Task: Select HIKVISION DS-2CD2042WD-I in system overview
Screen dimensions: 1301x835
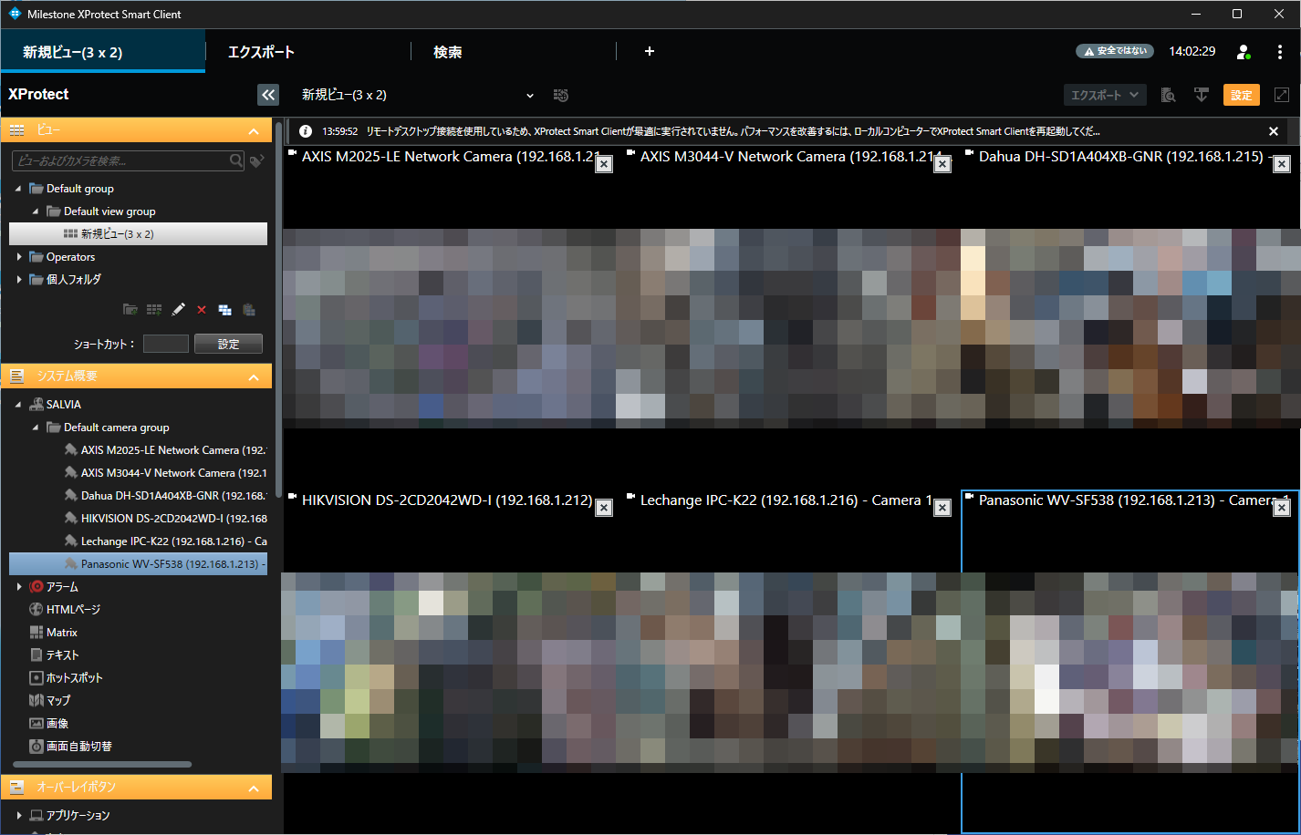Action: (x=165, y=519)
